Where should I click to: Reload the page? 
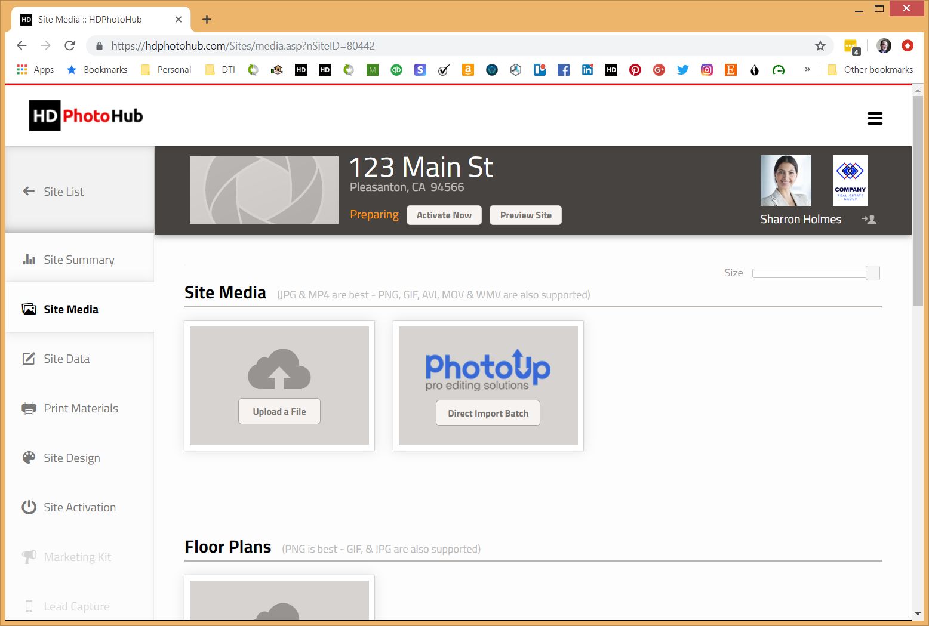click(x=70, y=45)
